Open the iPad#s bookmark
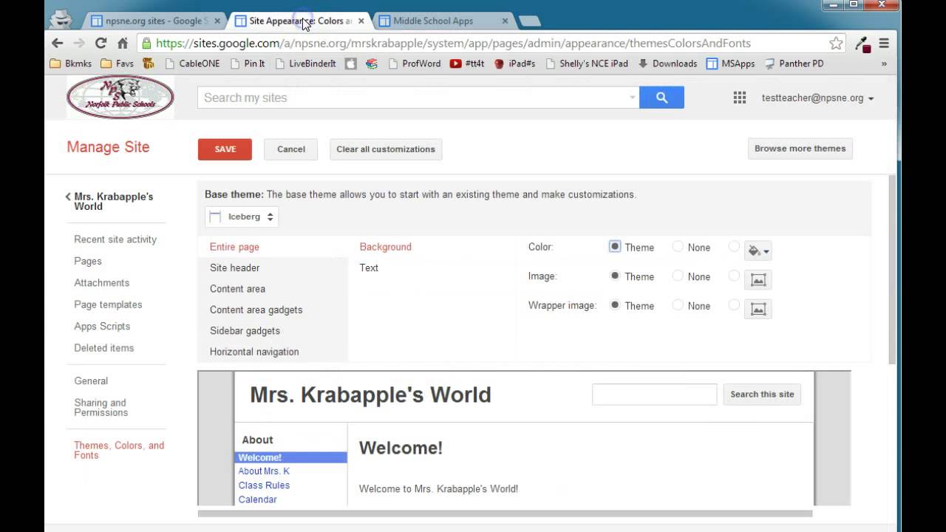The image size is (946, 532). click(x=514, y=64)
